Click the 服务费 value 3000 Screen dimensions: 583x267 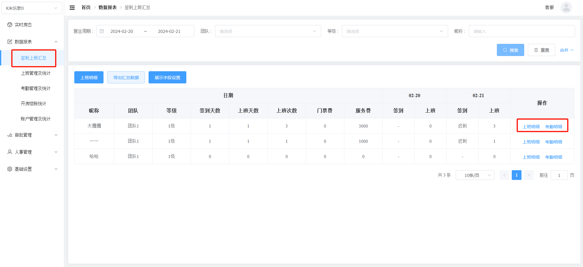click(363, 126)
